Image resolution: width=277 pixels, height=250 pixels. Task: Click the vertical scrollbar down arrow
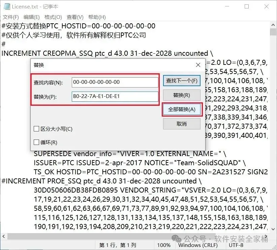point(273,229)
